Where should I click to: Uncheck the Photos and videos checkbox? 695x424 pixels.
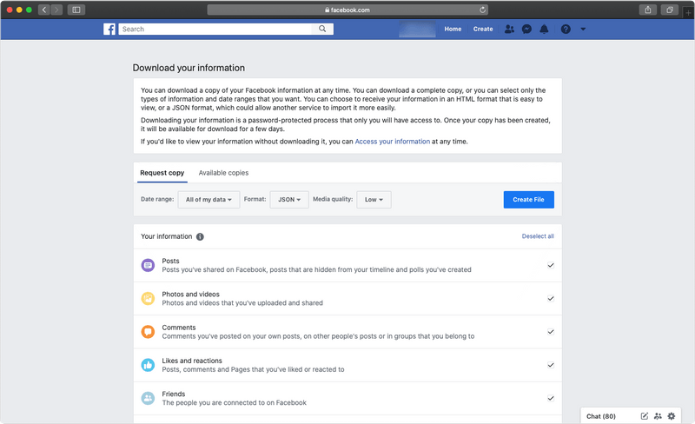[x=551, y=299]
